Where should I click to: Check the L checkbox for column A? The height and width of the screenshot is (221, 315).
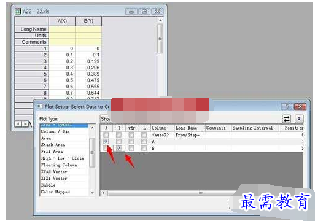pos(144,141)
